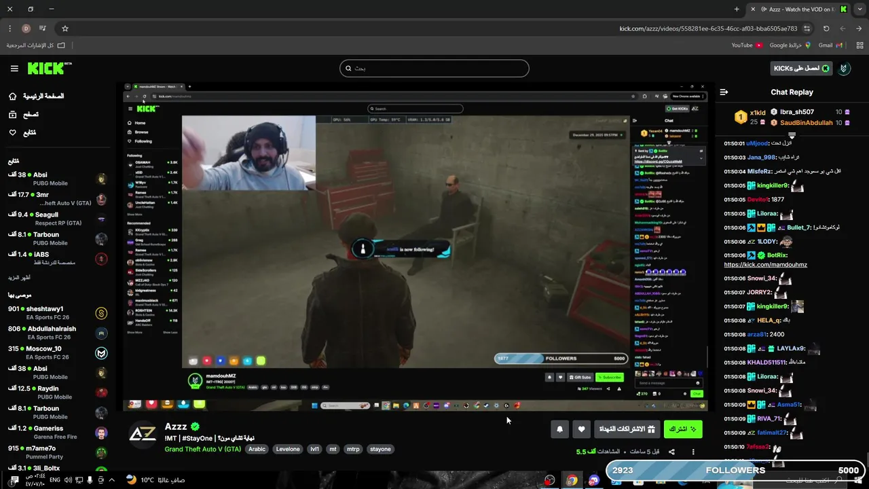Open m7ame7o recommended channel
Screen dimensions: 869x489
(x=58, y=452)
